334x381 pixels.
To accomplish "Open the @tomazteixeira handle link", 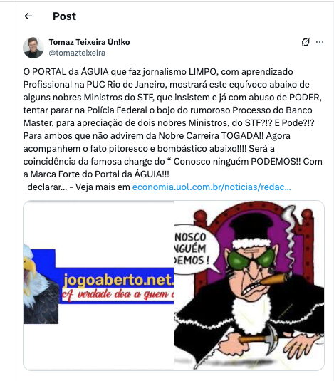I will (77, 53).
